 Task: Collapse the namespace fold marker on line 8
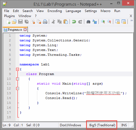[17, 69]
